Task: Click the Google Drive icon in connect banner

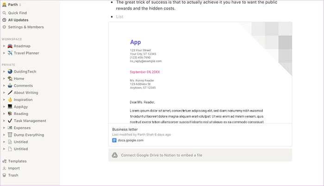Action: 114,155
